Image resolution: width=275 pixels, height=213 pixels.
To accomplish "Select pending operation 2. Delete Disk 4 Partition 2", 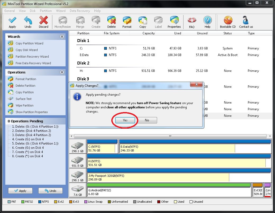I will [31, 131].
